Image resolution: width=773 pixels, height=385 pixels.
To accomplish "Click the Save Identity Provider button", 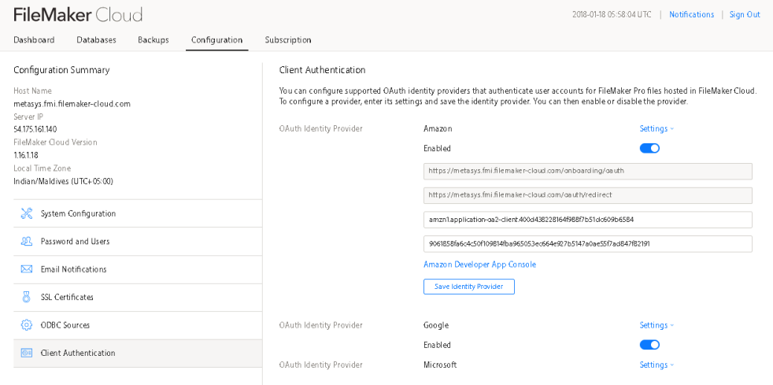I will coord(469,287).
